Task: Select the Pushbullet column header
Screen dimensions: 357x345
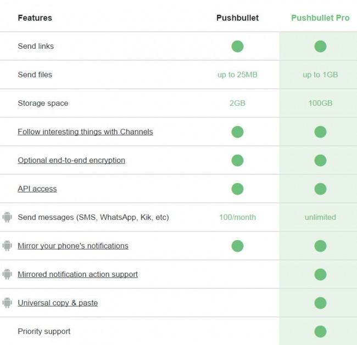Action: click(237, 18)
